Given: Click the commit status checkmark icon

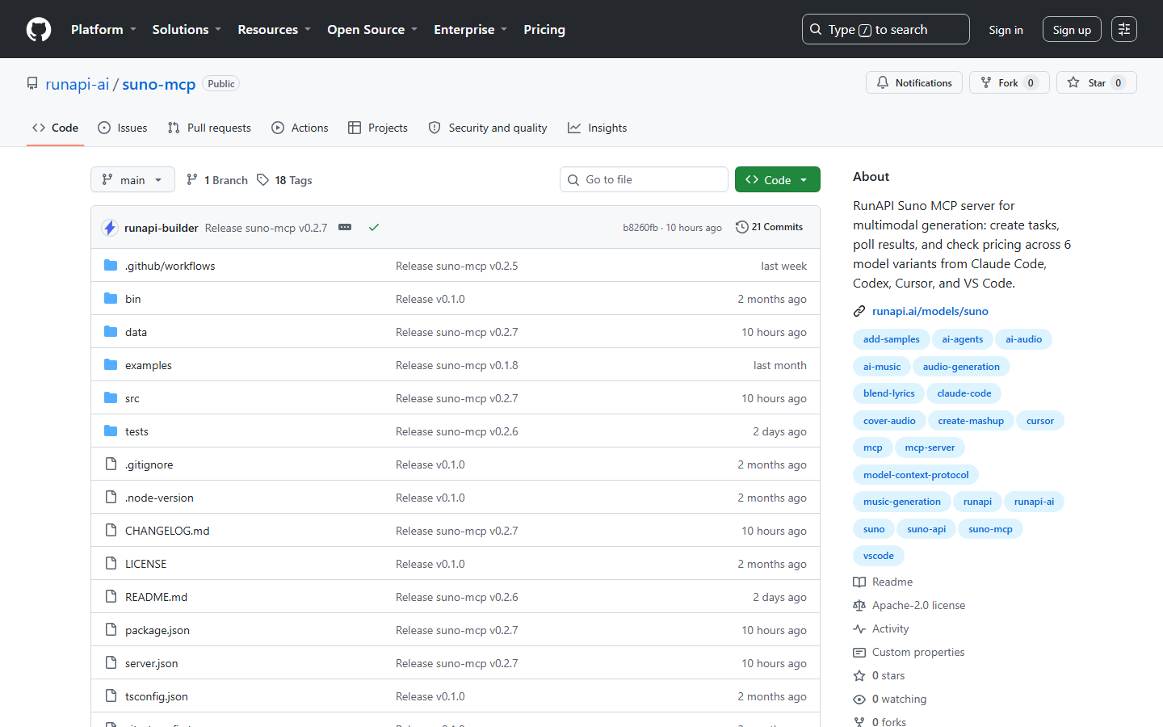Looking at the screenshot, I should [374, 227].
